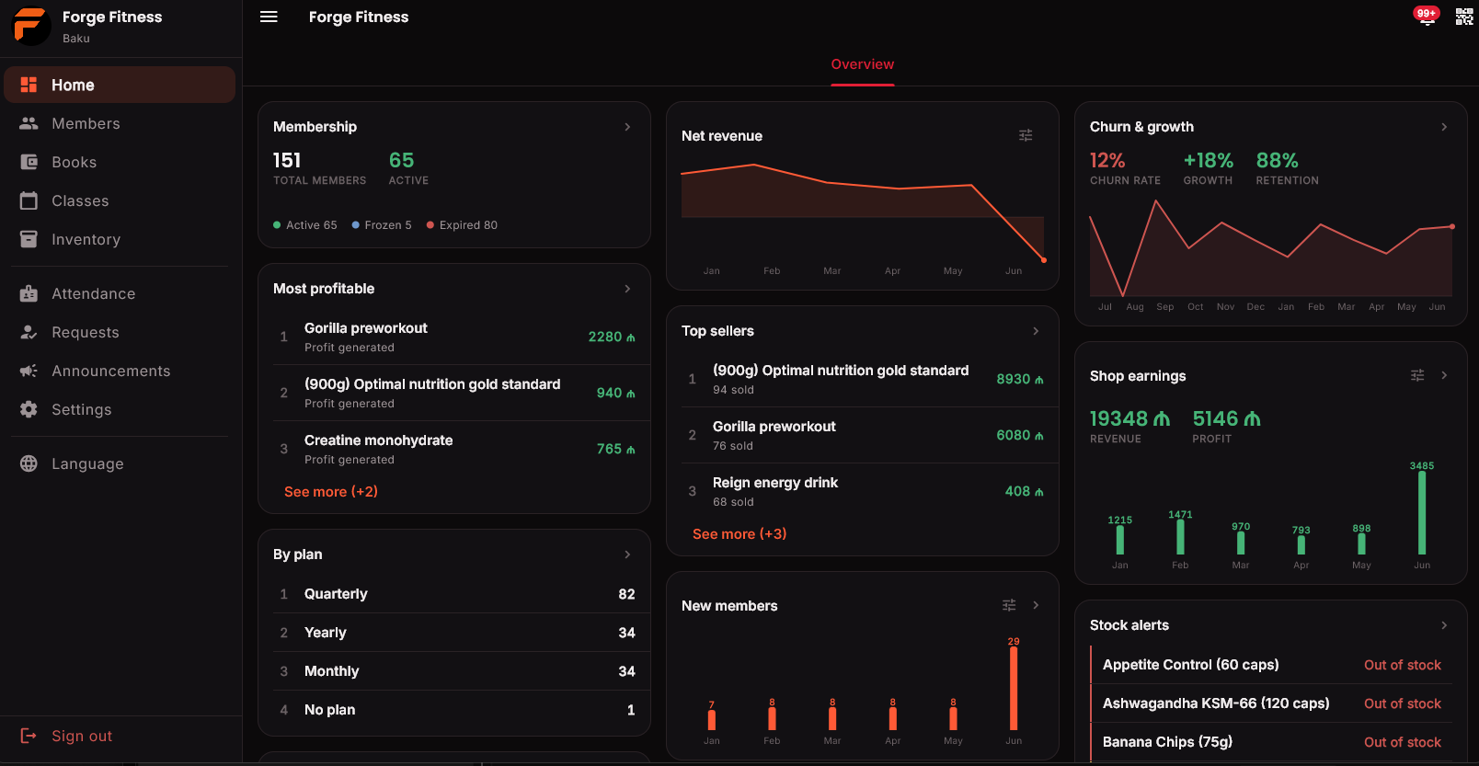Click the Attendance badge icon
The height and width of the screenshot is (766, 1479).
(x=29, y=293)
